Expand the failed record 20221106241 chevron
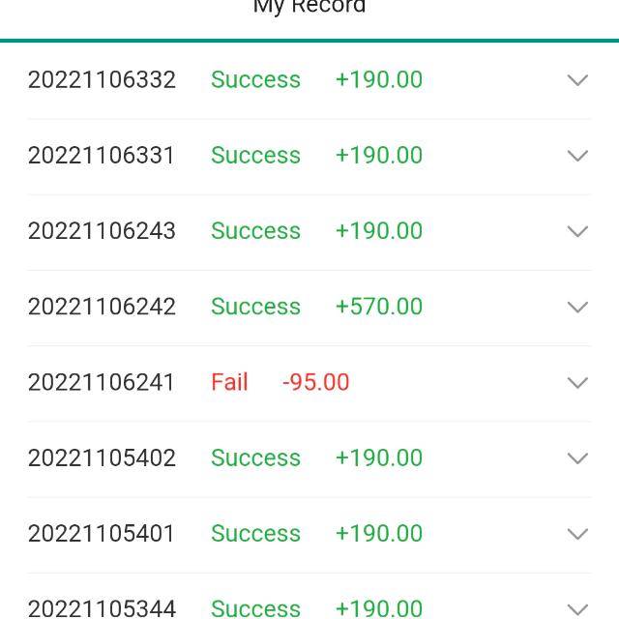This screenshot has height=619, width=619. pos(577,382)
